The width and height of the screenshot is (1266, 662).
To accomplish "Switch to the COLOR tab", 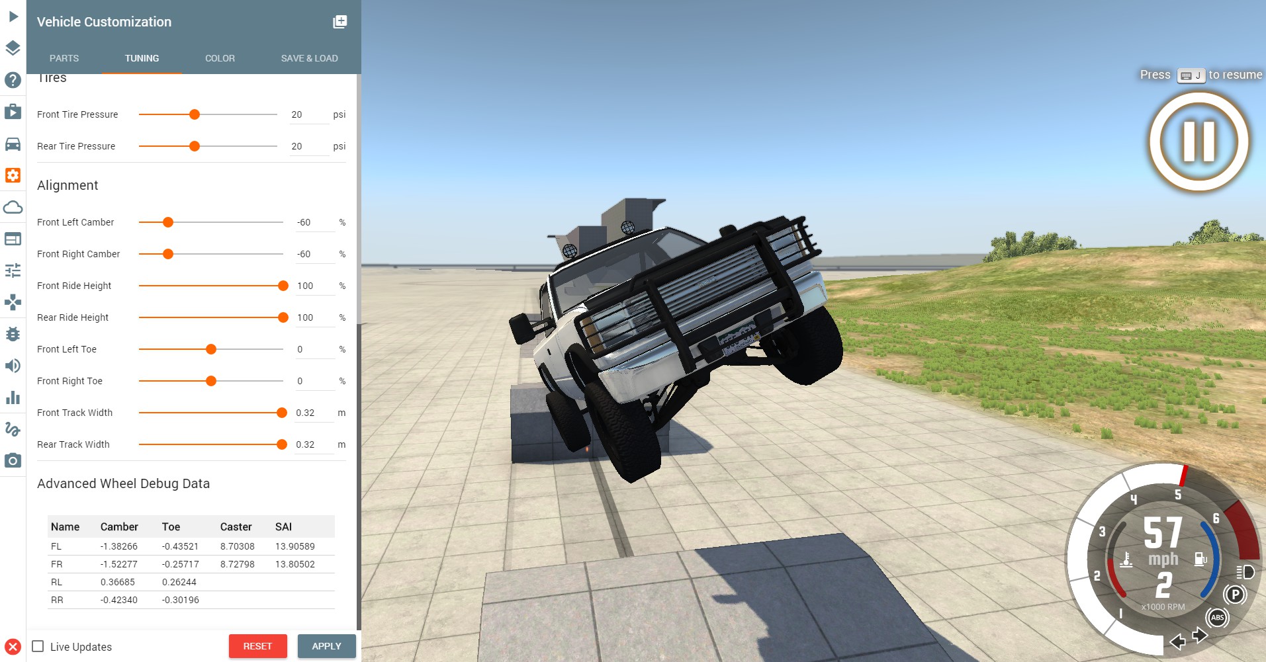I will point(220,58).
